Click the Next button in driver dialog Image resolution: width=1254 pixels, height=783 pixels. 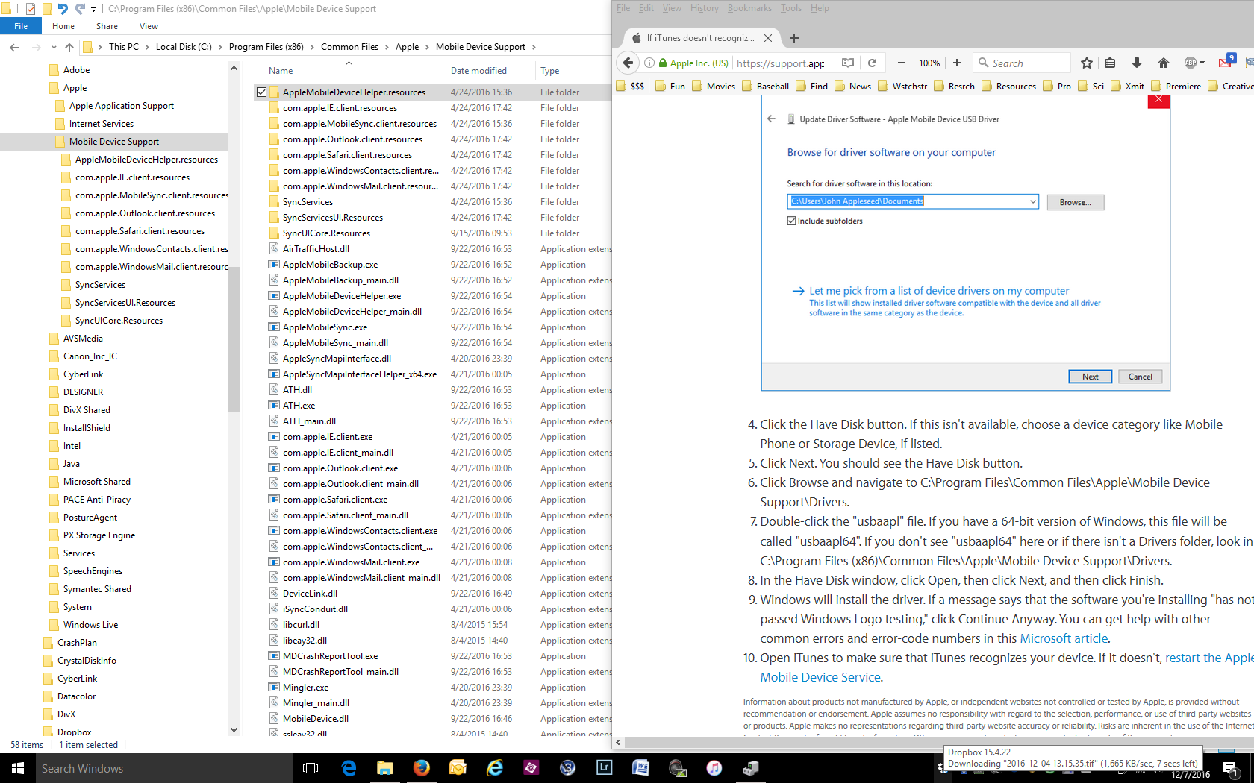(x=1090, y=377)
